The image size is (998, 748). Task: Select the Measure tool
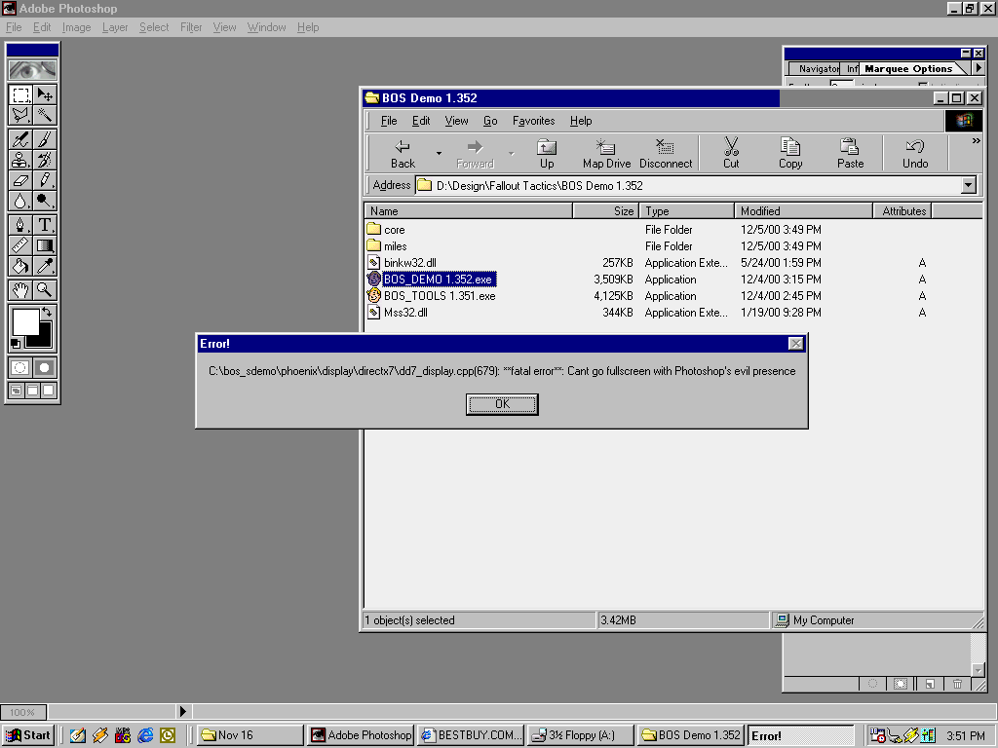(x=21, y=244)
